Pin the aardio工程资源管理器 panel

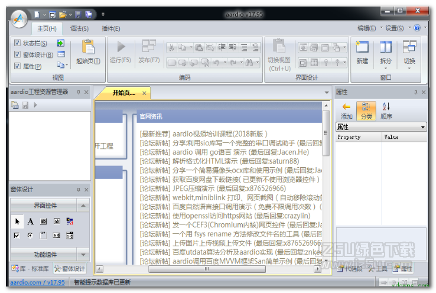[79, 92]
